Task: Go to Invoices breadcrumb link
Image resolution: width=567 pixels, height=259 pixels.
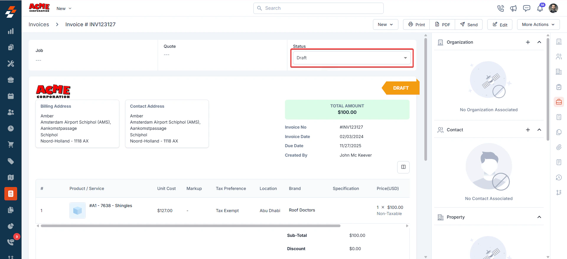Action: [x=39, y=24]
